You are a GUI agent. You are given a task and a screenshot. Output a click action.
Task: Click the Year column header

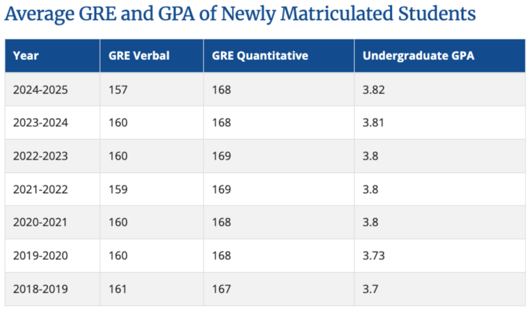[26, 56]
